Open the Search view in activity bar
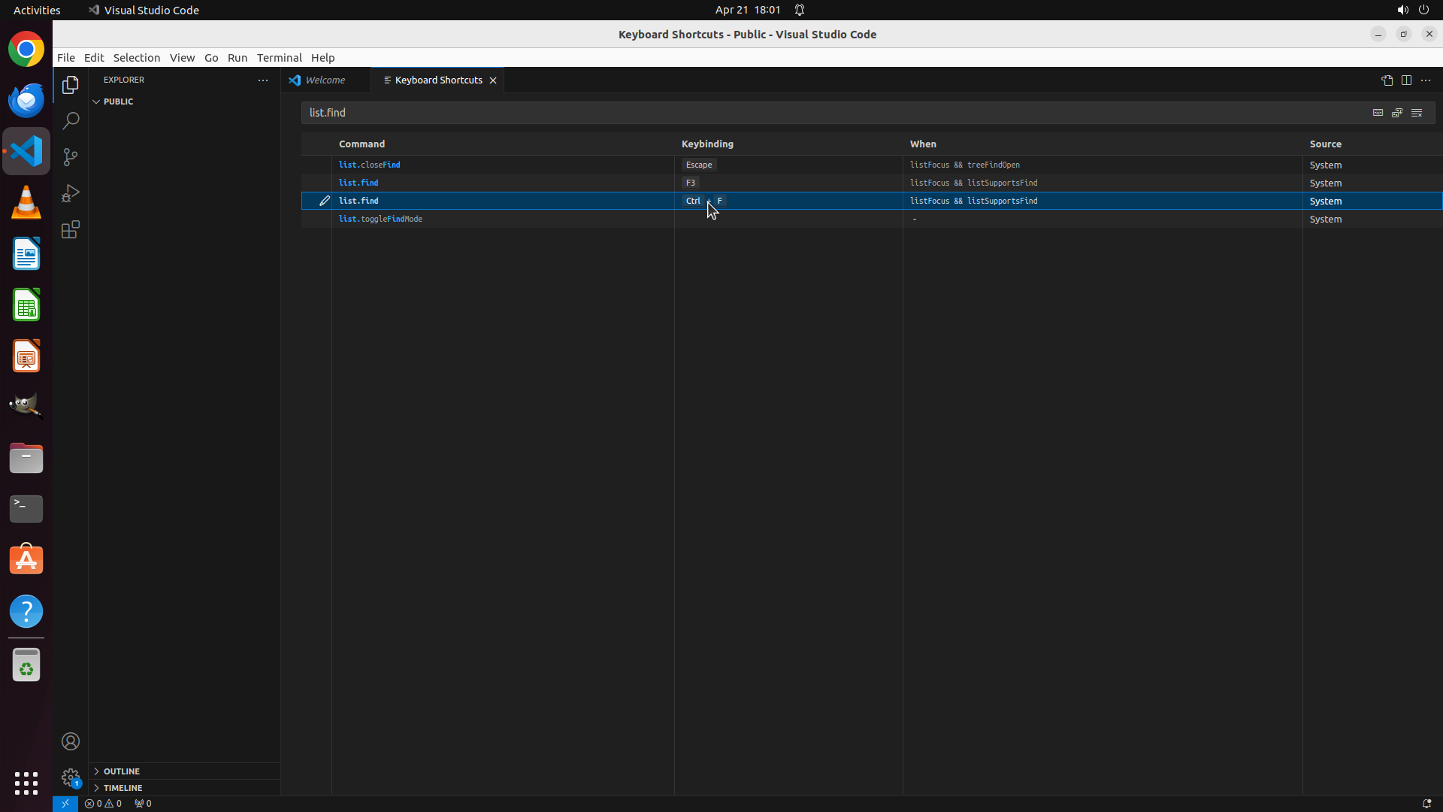1443x812 pixels. pyautogui.click(x=70, y=121)
